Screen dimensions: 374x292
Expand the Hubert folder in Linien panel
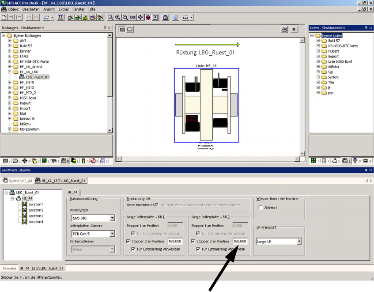318,51
